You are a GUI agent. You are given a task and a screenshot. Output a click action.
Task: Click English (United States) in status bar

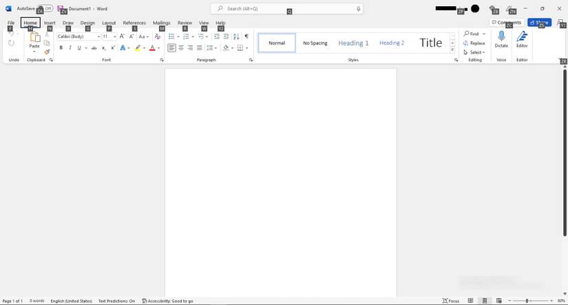71,301
